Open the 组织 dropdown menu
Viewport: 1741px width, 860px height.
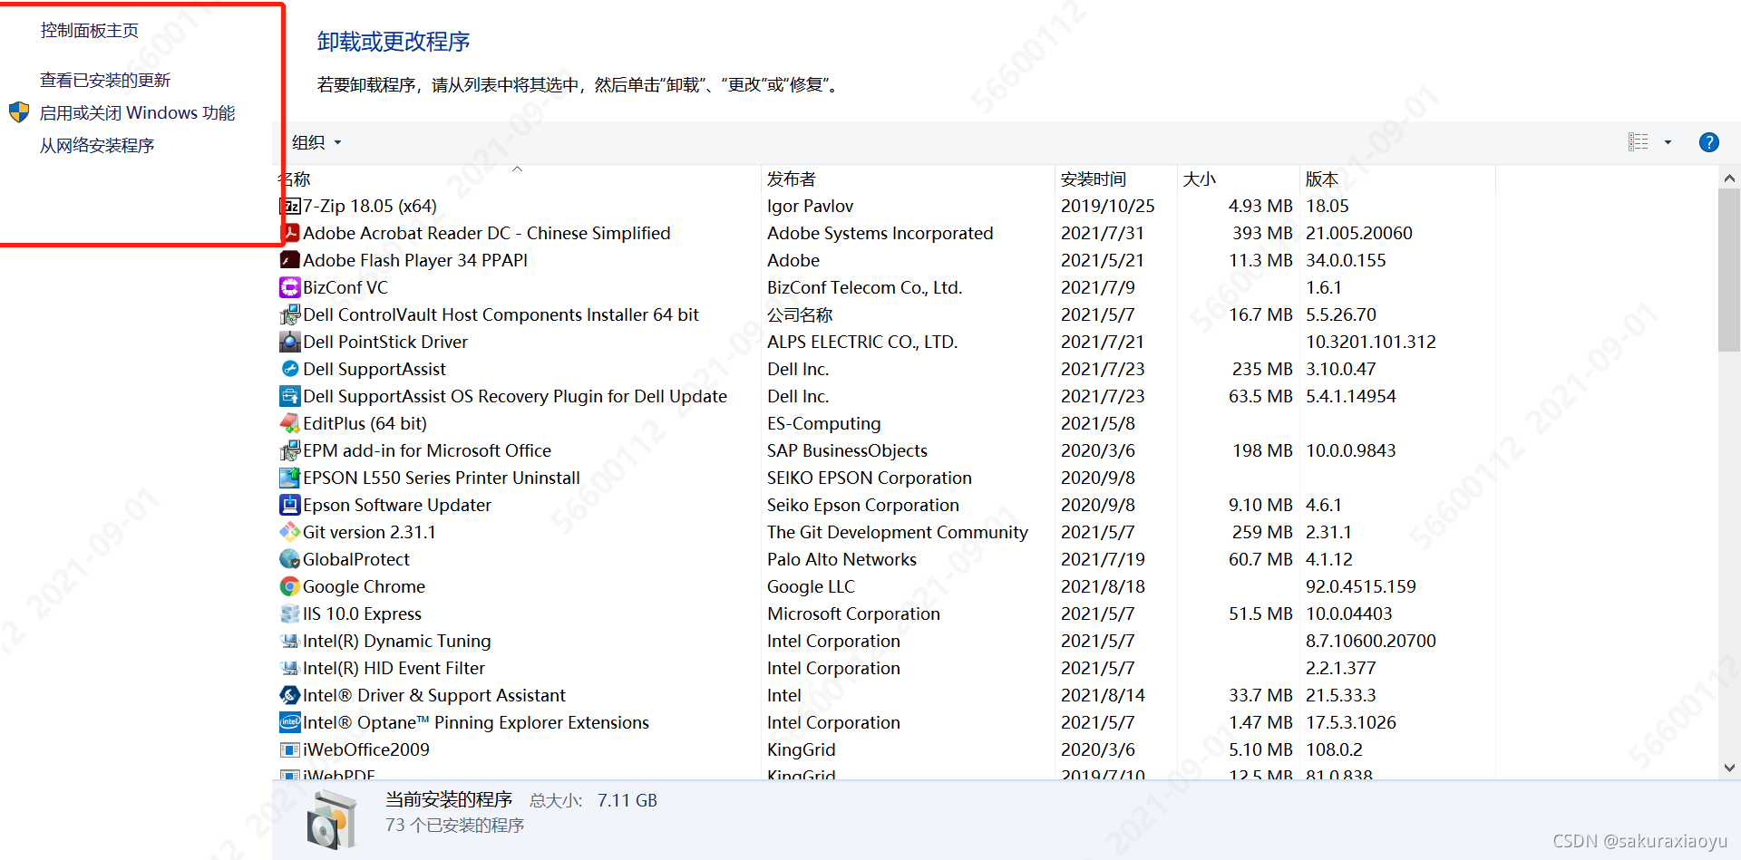pos(316,142)
